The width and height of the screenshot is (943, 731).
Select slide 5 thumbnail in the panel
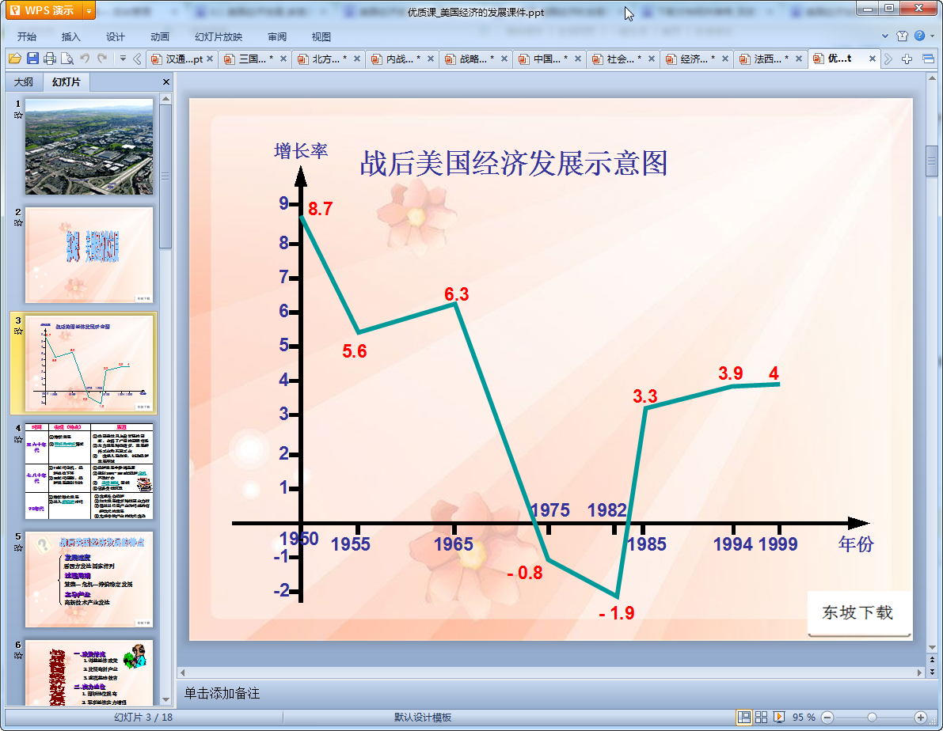click(89, 579)
